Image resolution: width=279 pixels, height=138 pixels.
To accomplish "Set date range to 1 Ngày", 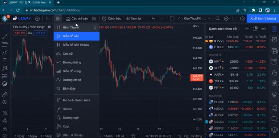I will coord(20,136).
